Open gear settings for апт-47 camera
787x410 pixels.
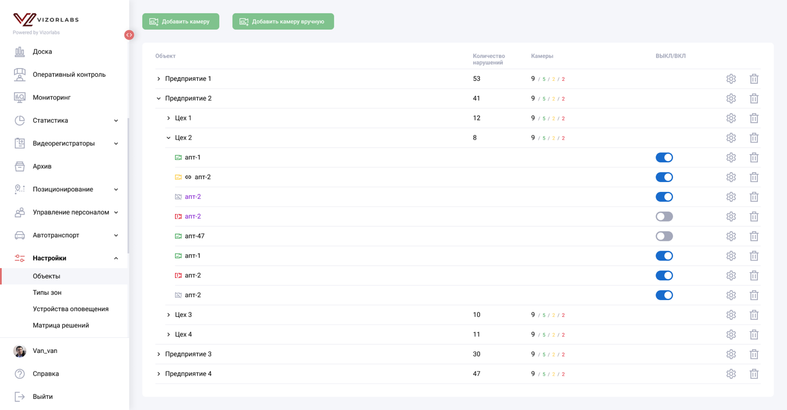click(731, 236)
